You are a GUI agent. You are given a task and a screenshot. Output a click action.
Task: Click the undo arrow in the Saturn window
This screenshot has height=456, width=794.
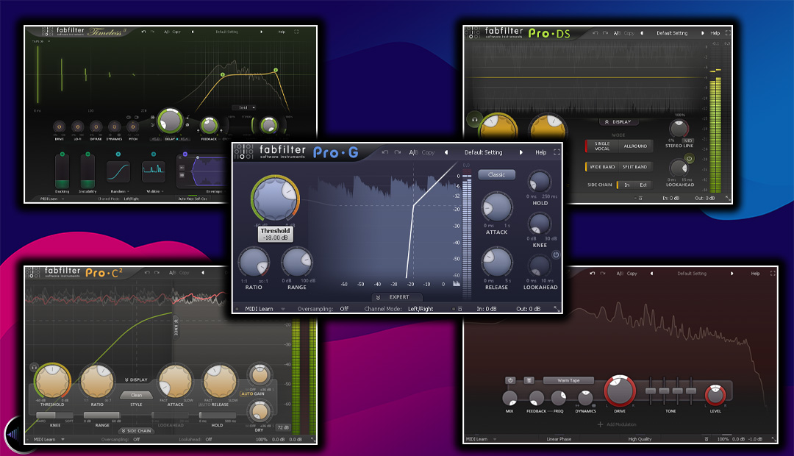pyautogui.click(x=592, y=273)
